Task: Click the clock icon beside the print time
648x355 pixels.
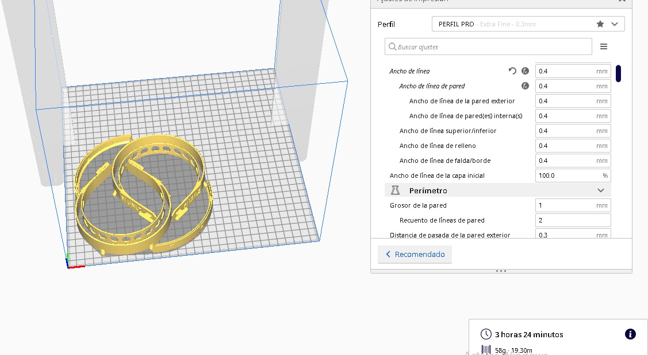Action: tap(486, 334)
